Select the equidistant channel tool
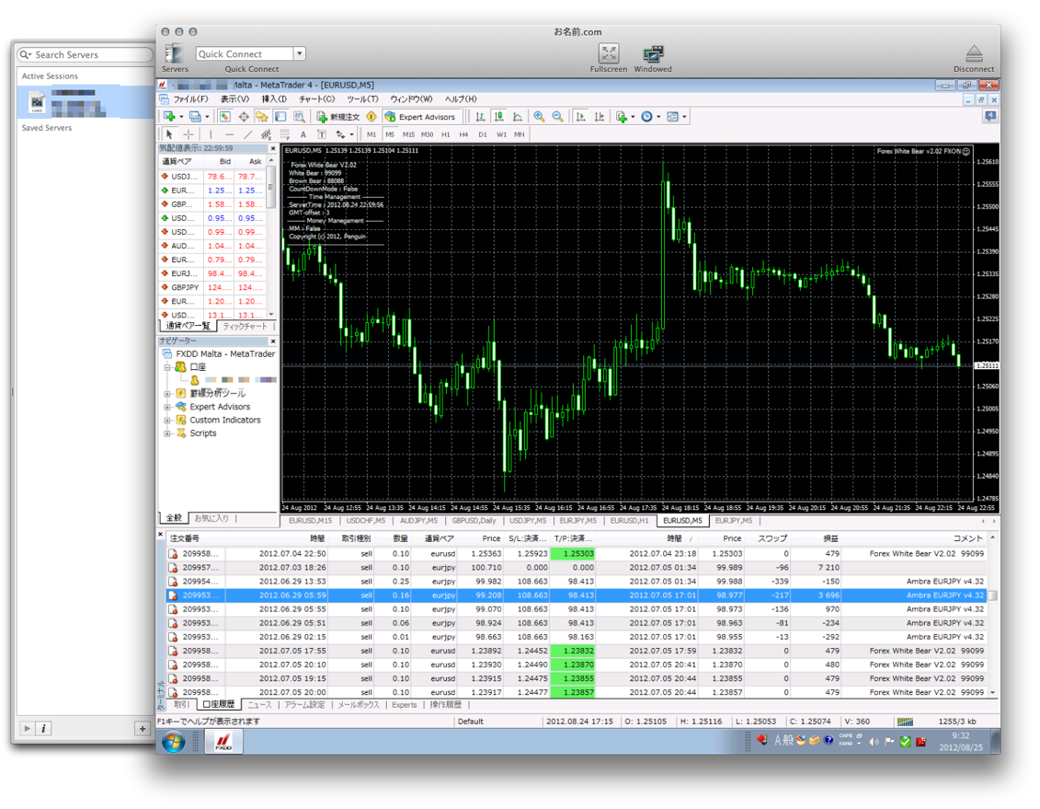1040x809 pixels. pyautogui.click(x=266, y=134)
